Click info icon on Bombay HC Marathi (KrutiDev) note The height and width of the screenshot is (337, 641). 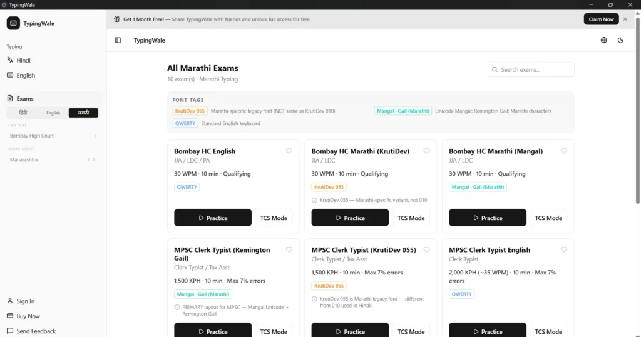[314, 200]
